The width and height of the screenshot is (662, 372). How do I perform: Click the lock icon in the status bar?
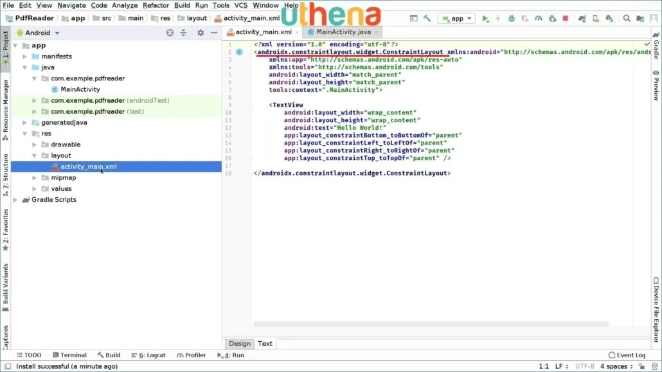[642, 366]
